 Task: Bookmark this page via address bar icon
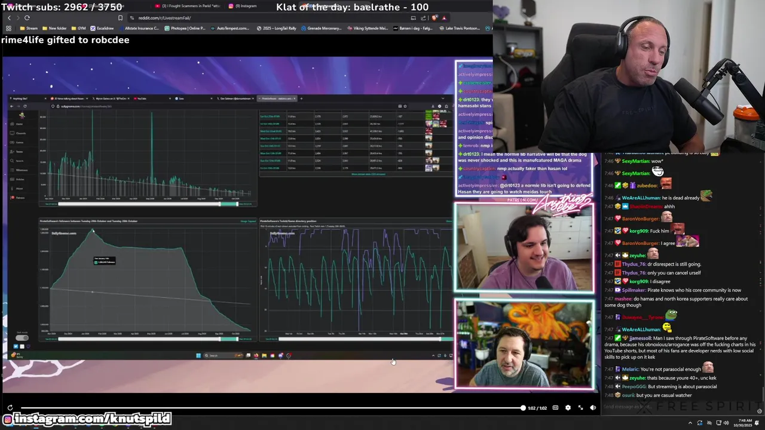point(121,18)
